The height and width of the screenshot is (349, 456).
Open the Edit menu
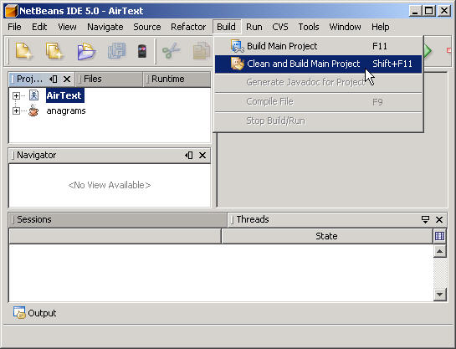tap(39, 27)
